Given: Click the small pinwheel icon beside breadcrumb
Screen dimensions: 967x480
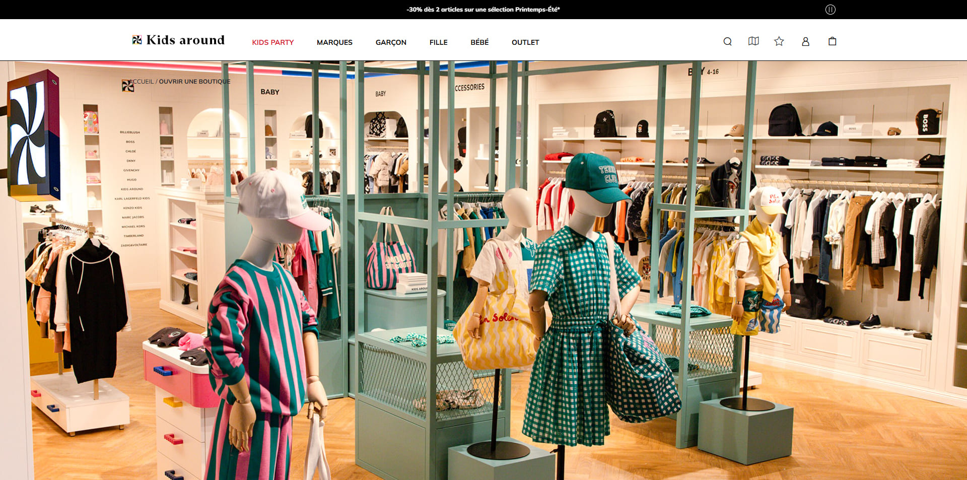Looking at the screenshot, I should coord(127,86).
